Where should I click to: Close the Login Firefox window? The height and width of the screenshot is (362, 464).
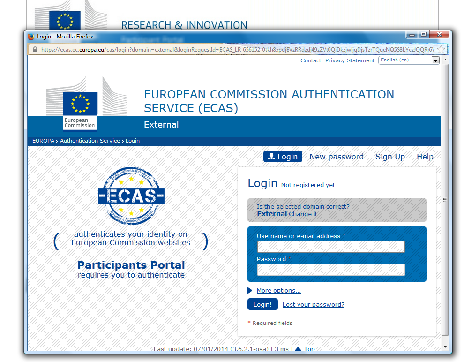click(x=440, y=35)
